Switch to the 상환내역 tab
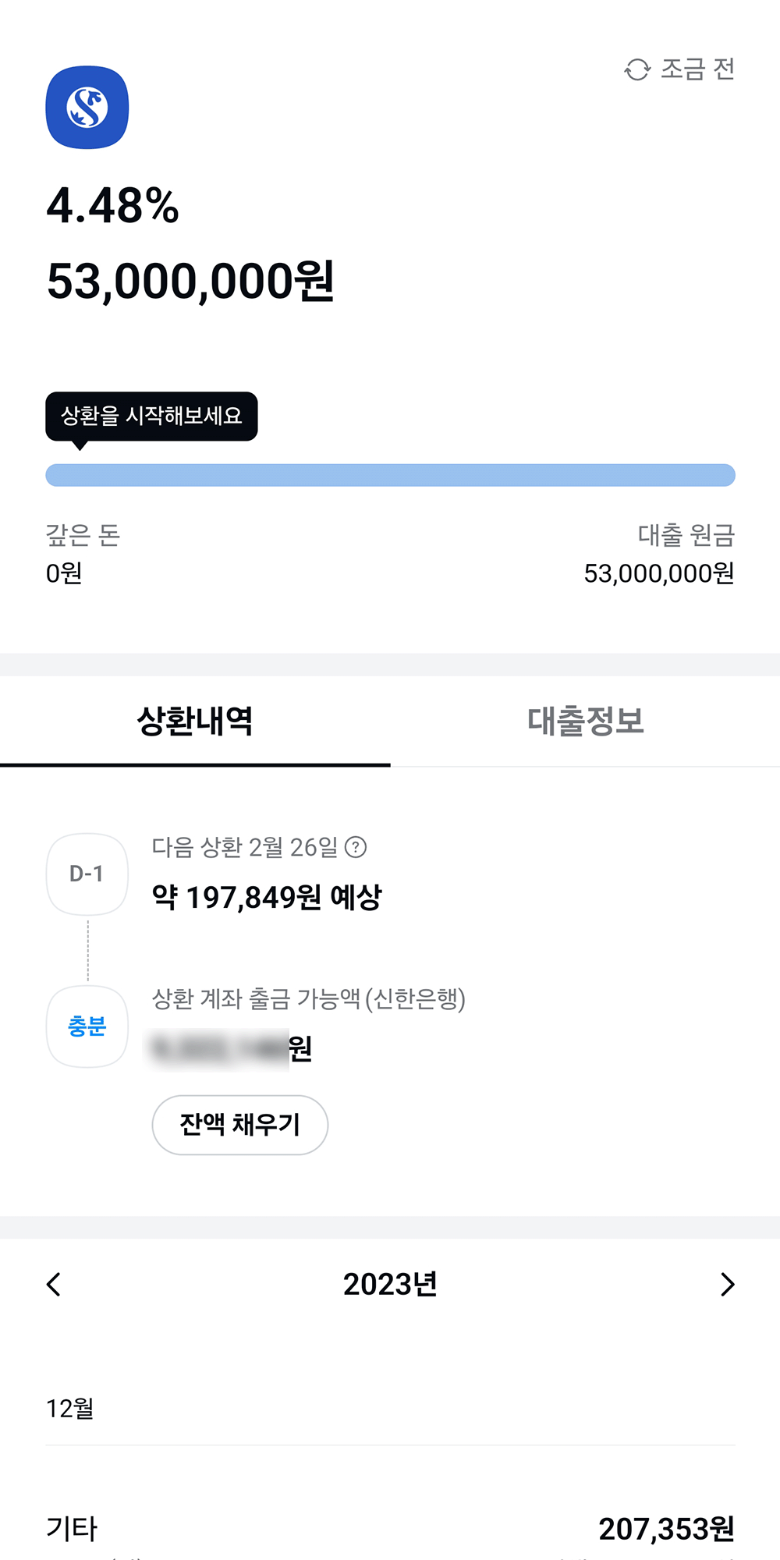The height and width of the screenshot is (1560, 780). (195, 721)
